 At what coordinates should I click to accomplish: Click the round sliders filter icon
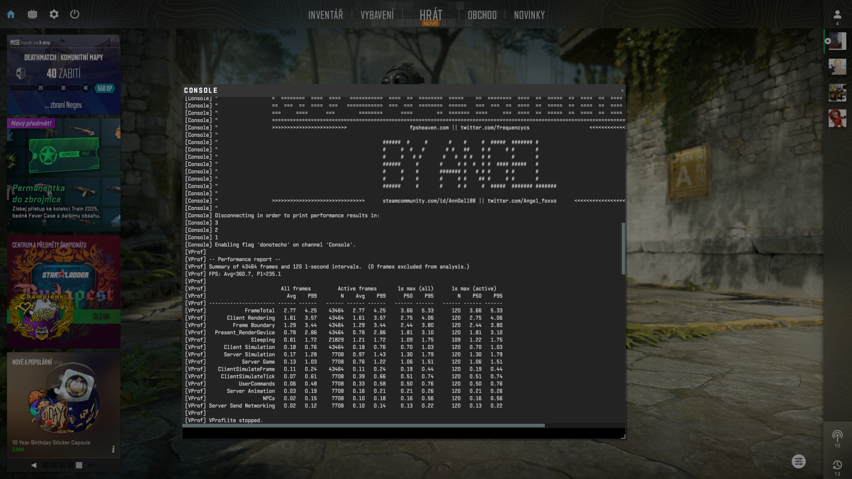pos(799,461)
